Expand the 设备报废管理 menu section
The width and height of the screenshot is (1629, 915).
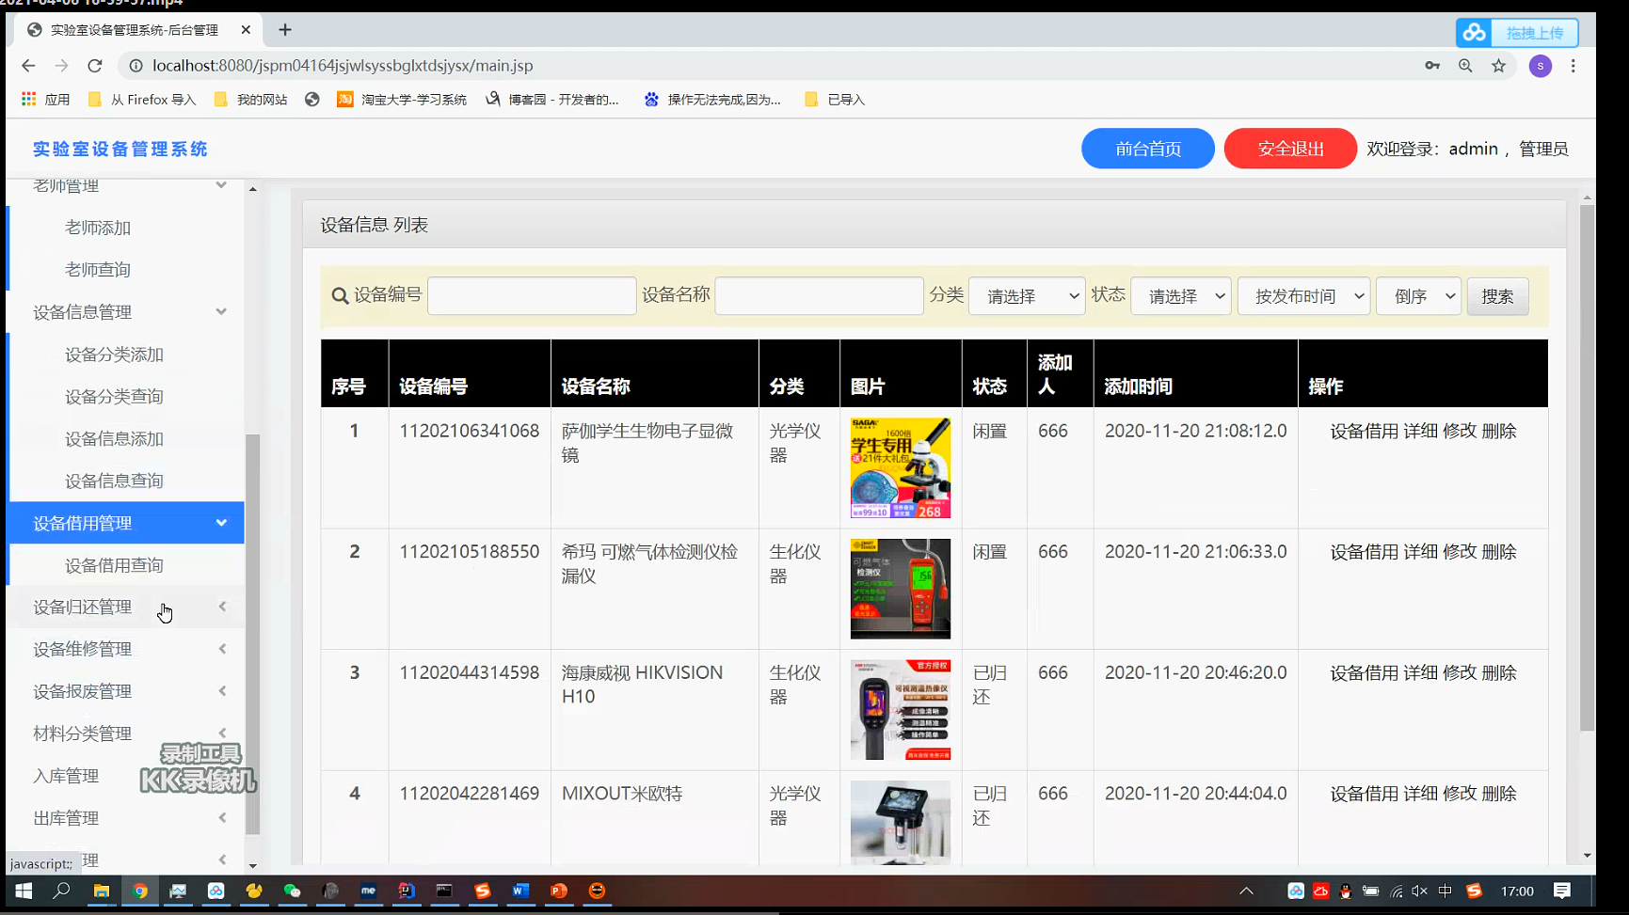(126, 691)
